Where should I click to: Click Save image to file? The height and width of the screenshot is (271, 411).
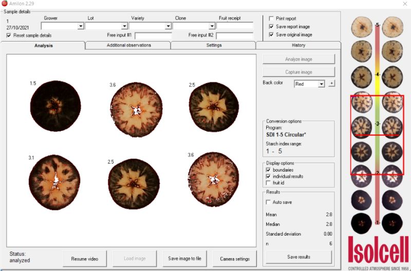(184, 259)
